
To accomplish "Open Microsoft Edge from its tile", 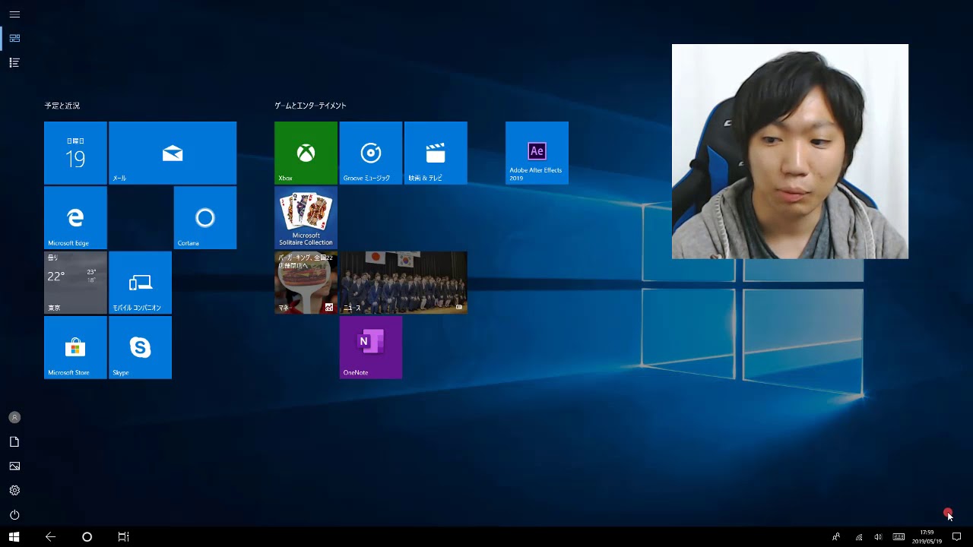I will [x=75, y=217].
